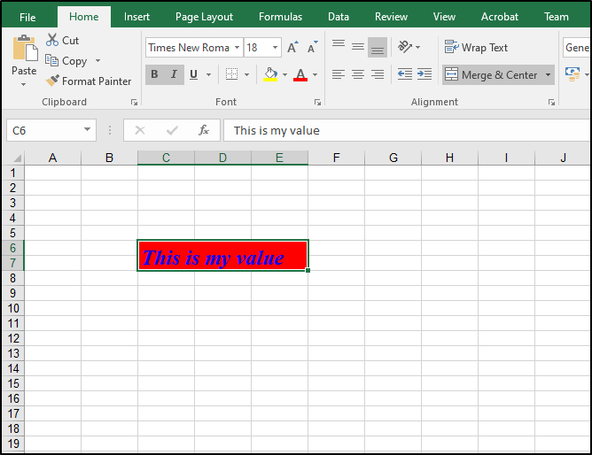
Task: Decrease font size with the smaller A icon
Action: 311,48
